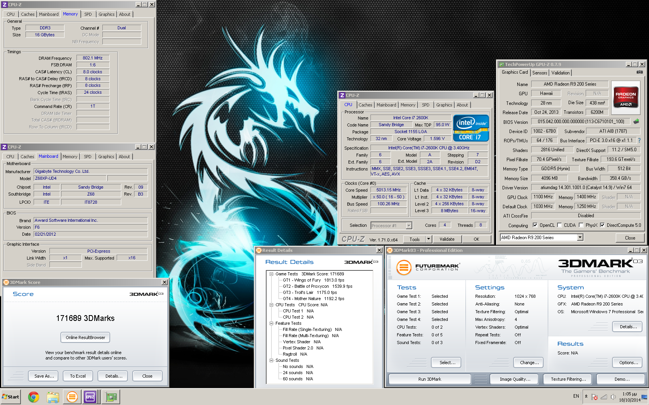Viewport: 649px width, 405px height.
Task: Click the Z icon in the CPU-Z Memory window title
Action: [5, 5]
